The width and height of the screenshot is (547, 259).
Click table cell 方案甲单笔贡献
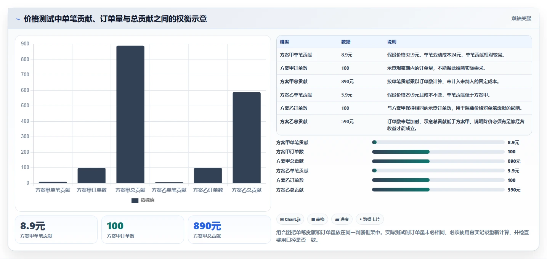[296, 55]
